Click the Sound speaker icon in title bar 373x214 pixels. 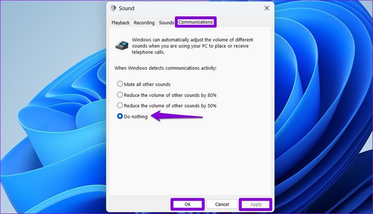[113, 8]
